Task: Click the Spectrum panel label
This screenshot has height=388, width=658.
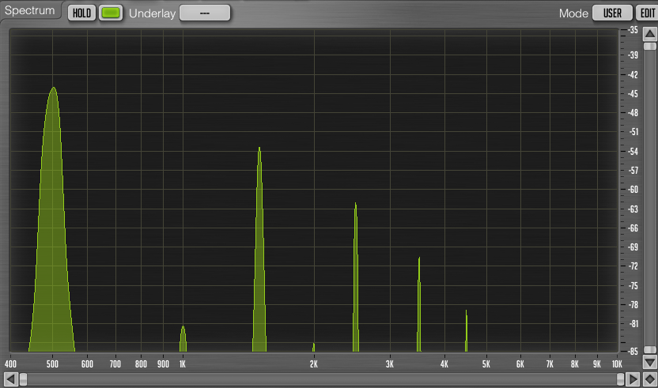Action: tap(30, 11)
